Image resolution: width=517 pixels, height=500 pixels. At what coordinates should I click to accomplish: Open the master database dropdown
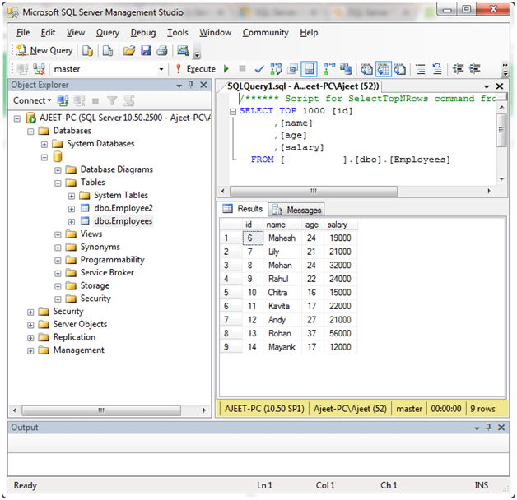click(161, 69)
